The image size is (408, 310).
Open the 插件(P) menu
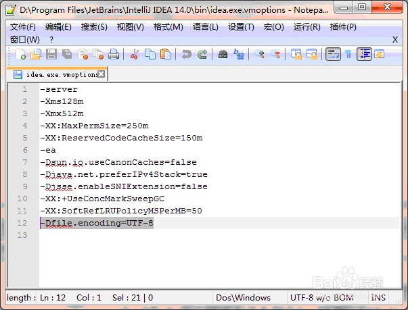point(343,27)
